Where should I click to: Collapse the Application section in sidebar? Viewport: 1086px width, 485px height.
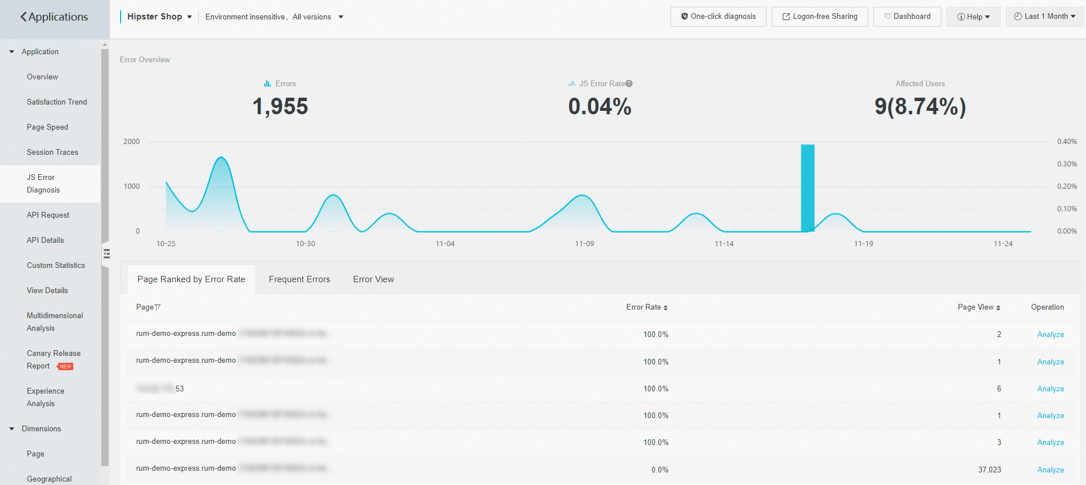(x=11, y=52)
